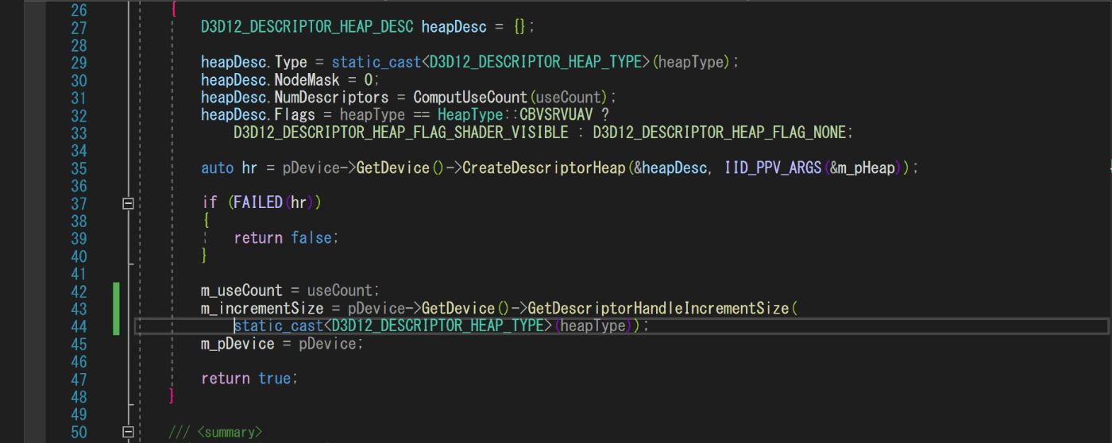This screenshot has width=1112, height=443.
Task: Click GetDescriptorHandleIncrementSize method call
Action: (x=658, y=308)
